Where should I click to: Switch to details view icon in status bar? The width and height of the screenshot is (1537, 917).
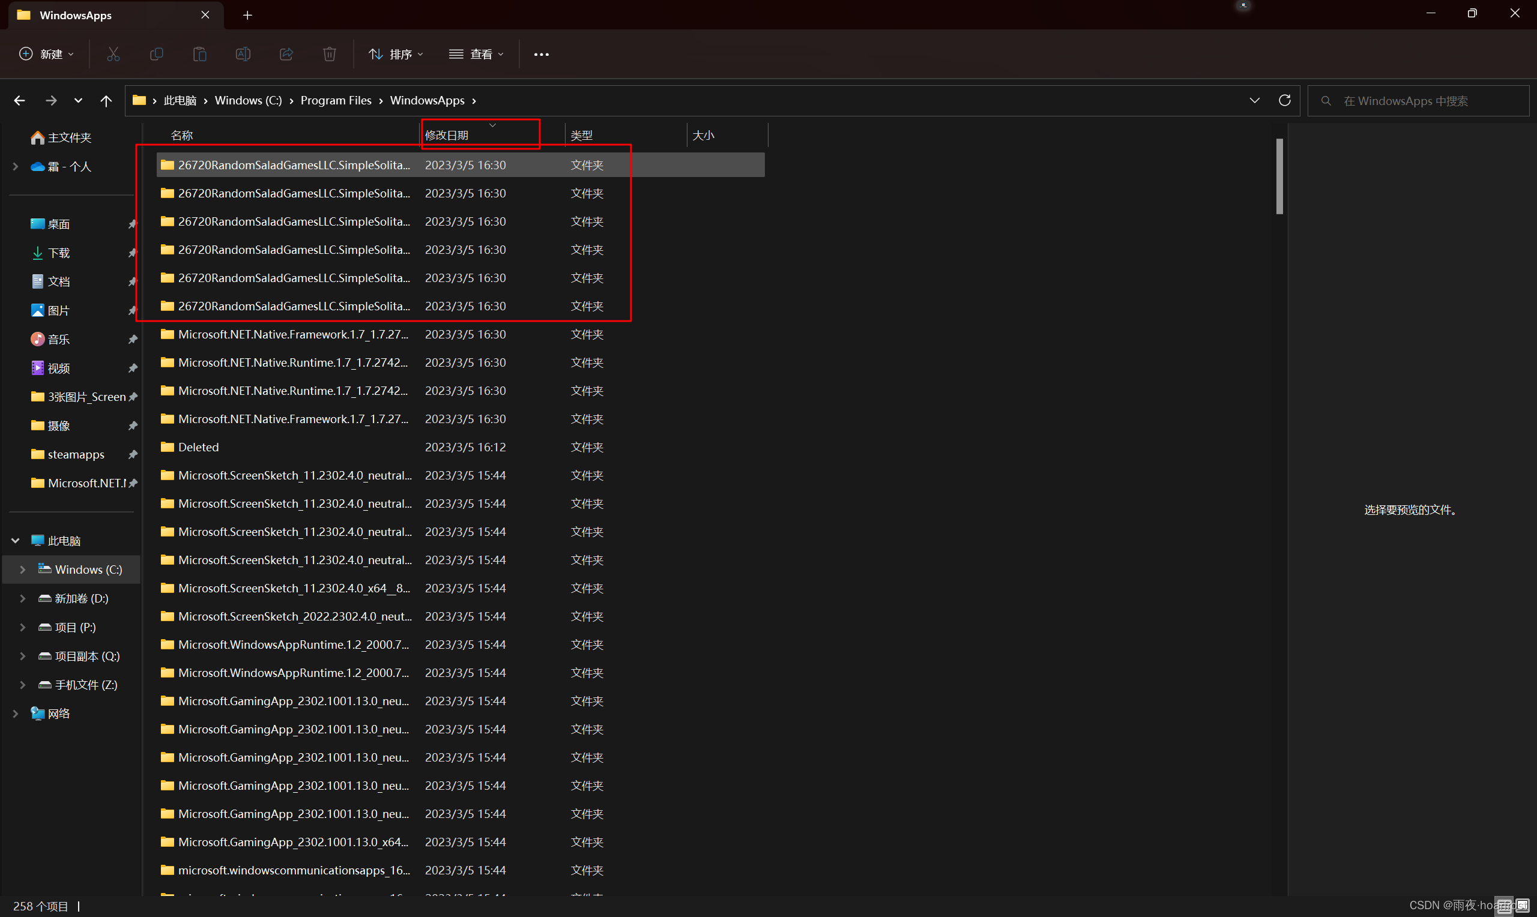pos(1505,906)
